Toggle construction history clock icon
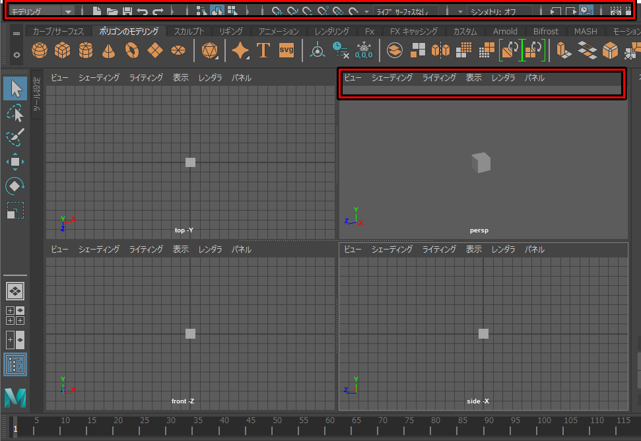641x441 pixels. coord(586,11)
